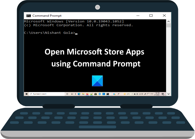Click the scrollbar down arrow
Viewport: 195px width, 139px height.
169,94
